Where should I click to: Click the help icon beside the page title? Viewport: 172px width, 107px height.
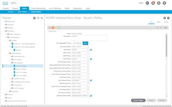click(168, 18)
